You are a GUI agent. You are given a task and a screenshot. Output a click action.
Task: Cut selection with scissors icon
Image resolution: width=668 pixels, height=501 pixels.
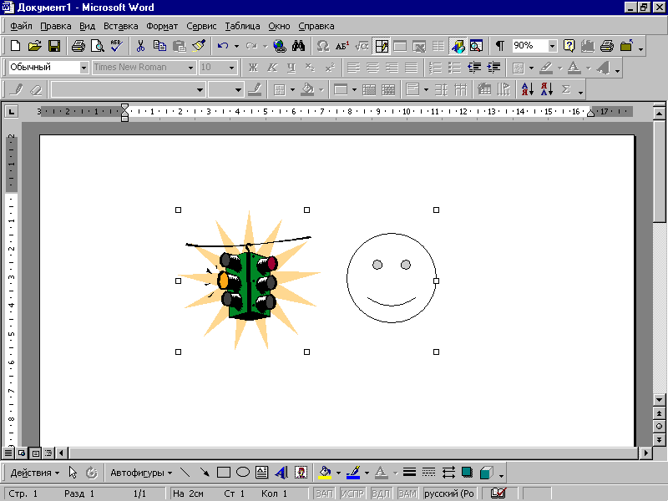(x=140, y=46)
